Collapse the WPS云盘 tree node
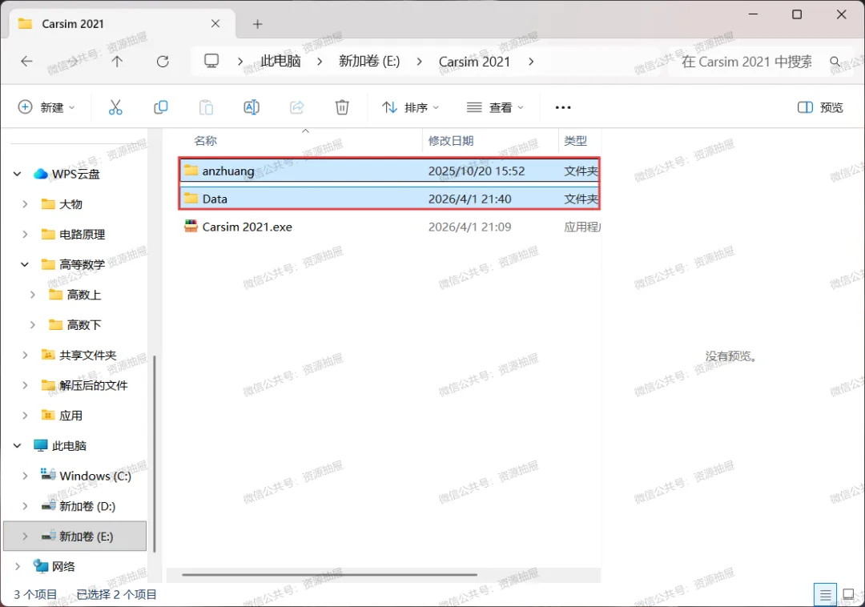This screenshot has height=607, width=865. pos(17,175)
